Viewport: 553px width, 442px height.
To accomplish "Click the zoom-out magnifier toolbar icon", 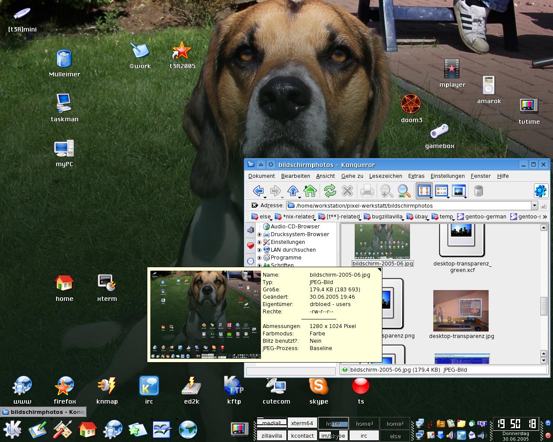I will tap(404, 191).
